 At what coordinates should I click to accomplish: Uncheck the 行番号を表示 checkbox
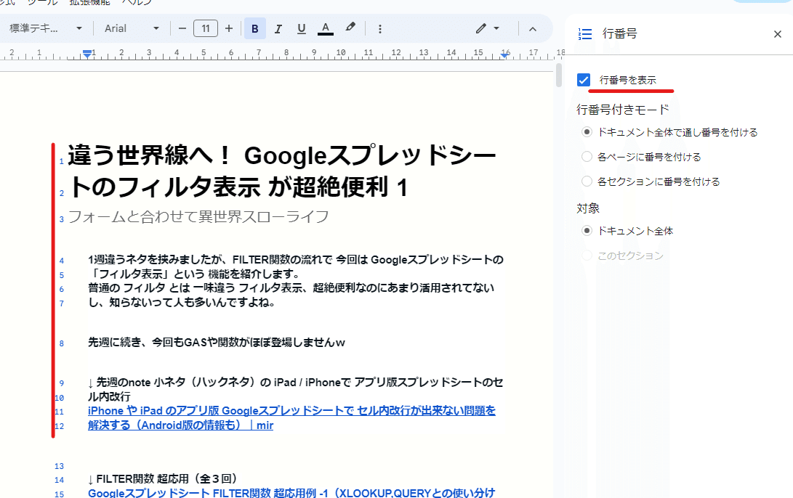(584, 80)
